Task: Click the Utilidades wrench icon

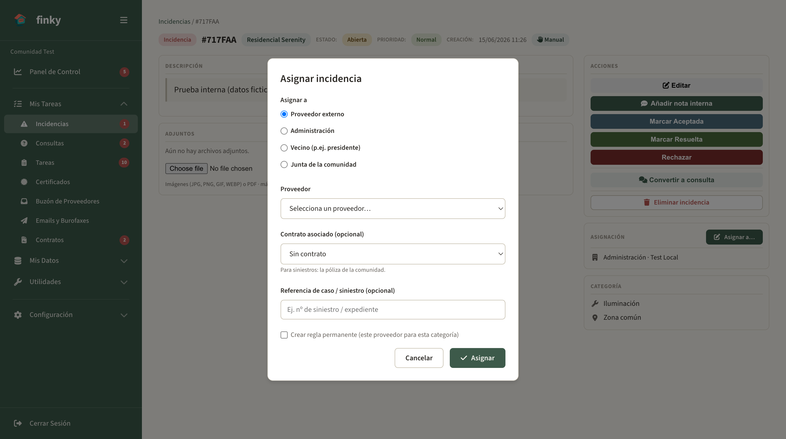Action: [x=18, y=282]
